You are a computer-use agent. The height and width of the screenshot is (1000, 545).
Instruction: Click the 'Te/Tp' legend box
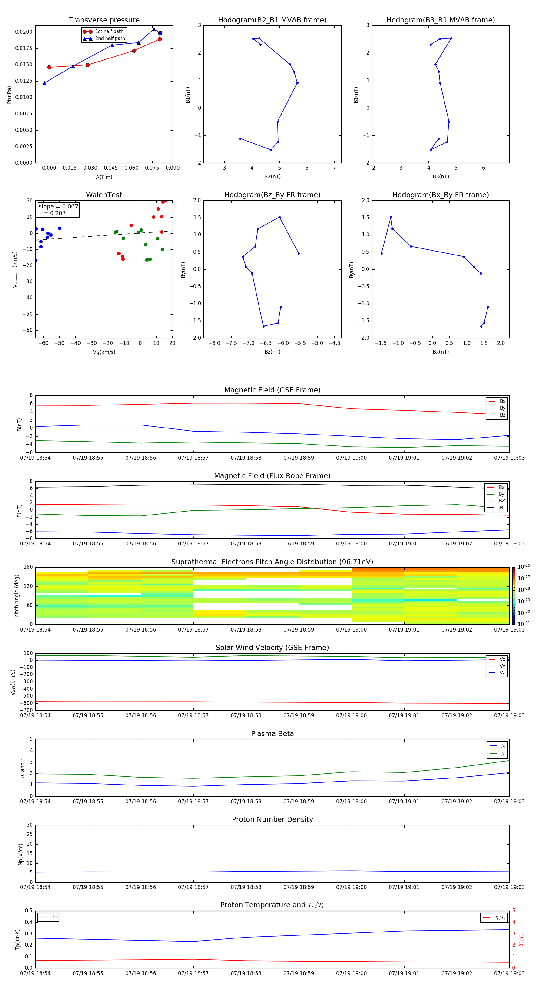pos(494,918)
